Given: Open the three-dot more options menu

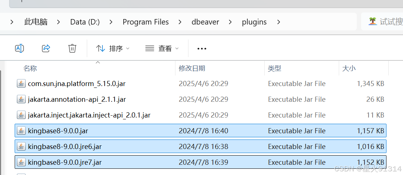Looking at the screenshot, I should point(202,48).
